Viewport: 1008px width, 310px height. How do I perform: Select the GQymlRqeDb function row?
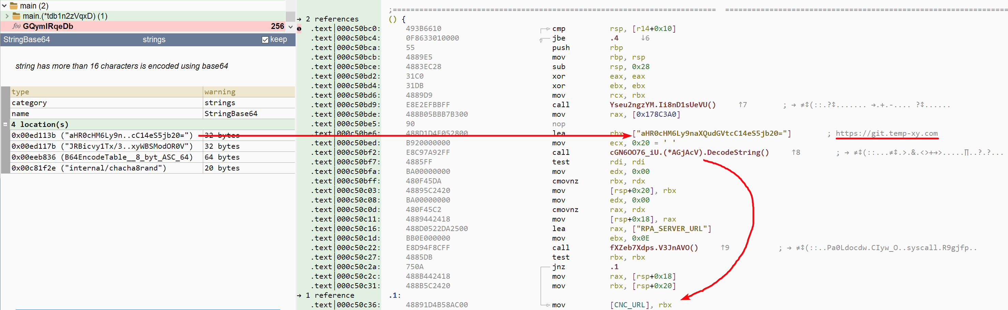143,26
